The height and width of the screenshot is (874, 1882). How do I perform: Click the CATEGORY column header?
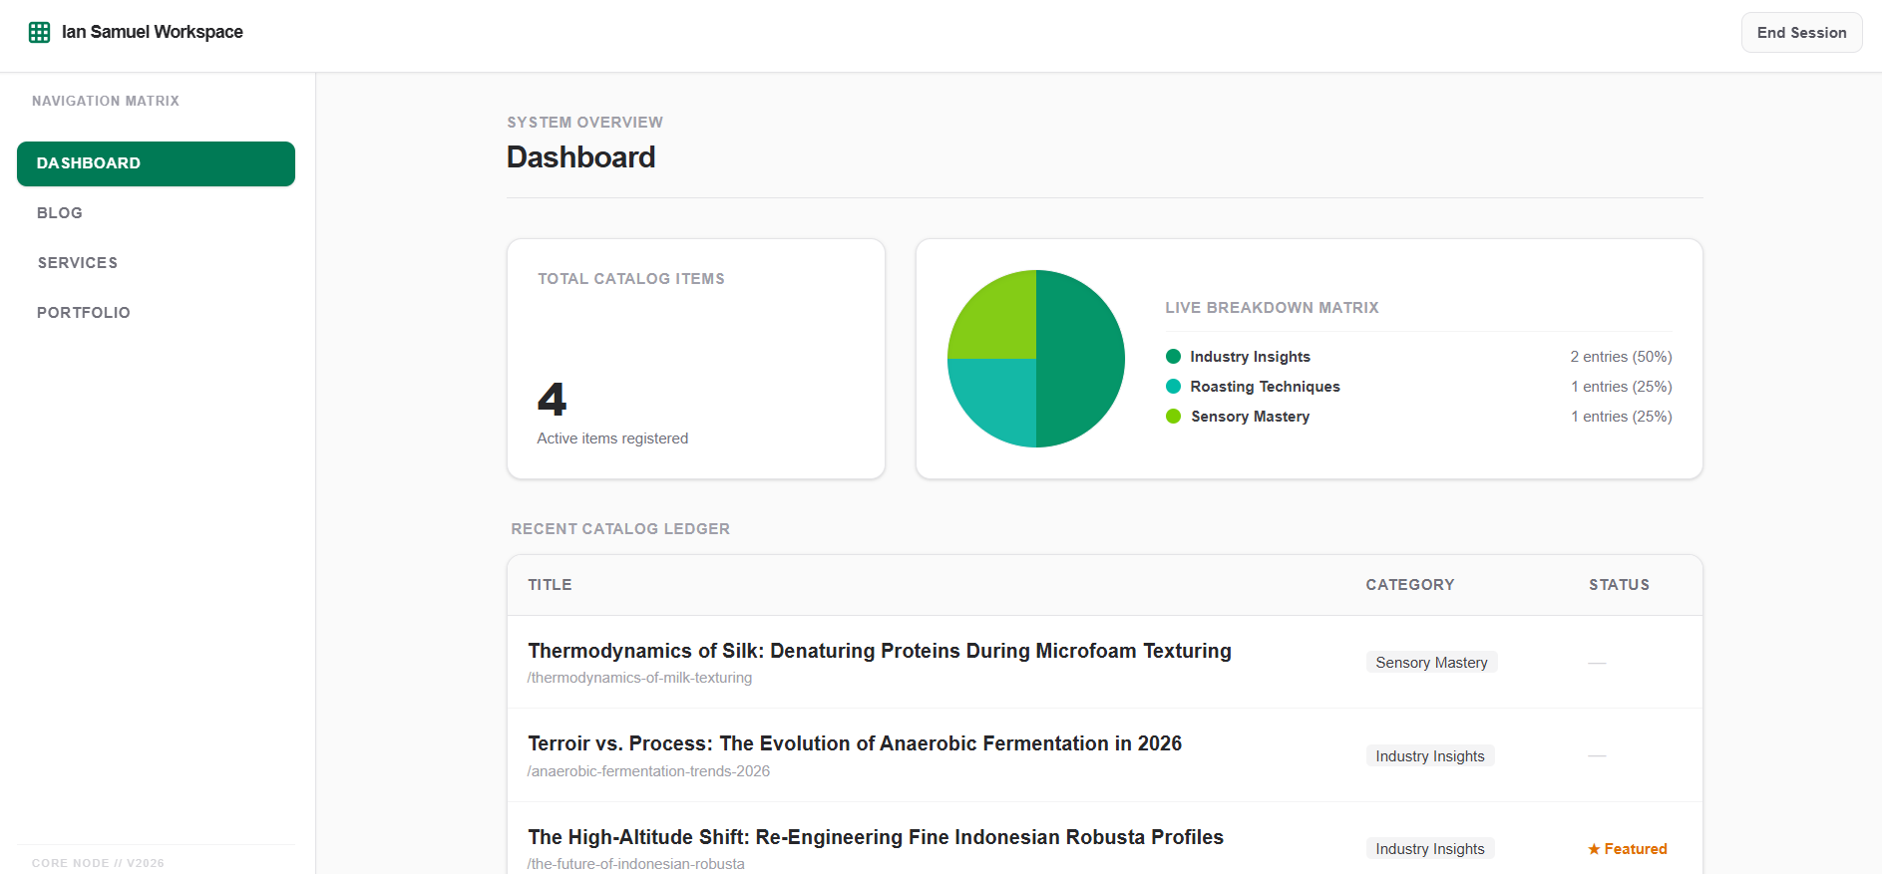[x=1409, y=585]
